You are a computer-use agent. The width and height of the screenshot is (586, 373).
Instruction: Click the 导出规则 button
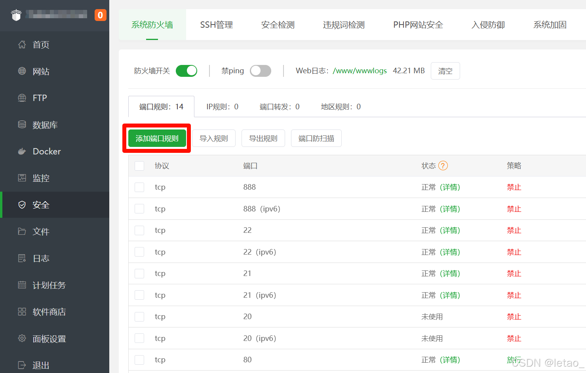click(x=263, y=138)
